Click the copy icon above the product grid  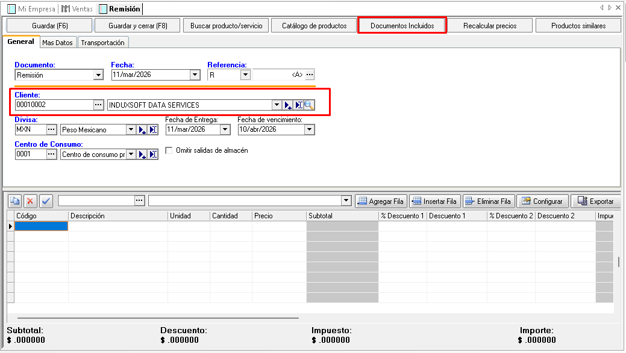coord(15,201)
